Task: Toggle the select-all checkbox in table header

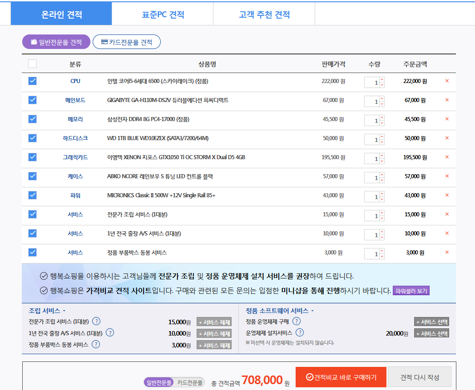Action: [32, 64]
